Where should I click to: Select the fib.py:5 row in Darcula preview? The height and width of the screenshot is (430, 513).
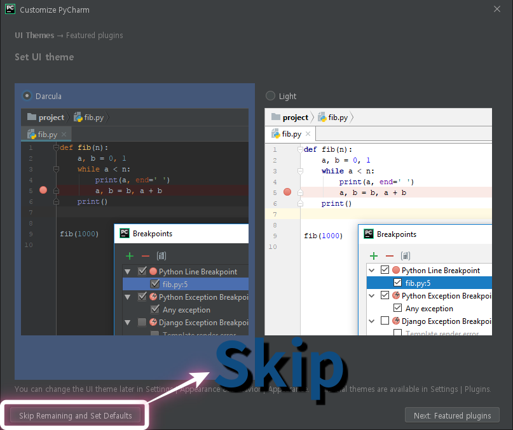186,284
